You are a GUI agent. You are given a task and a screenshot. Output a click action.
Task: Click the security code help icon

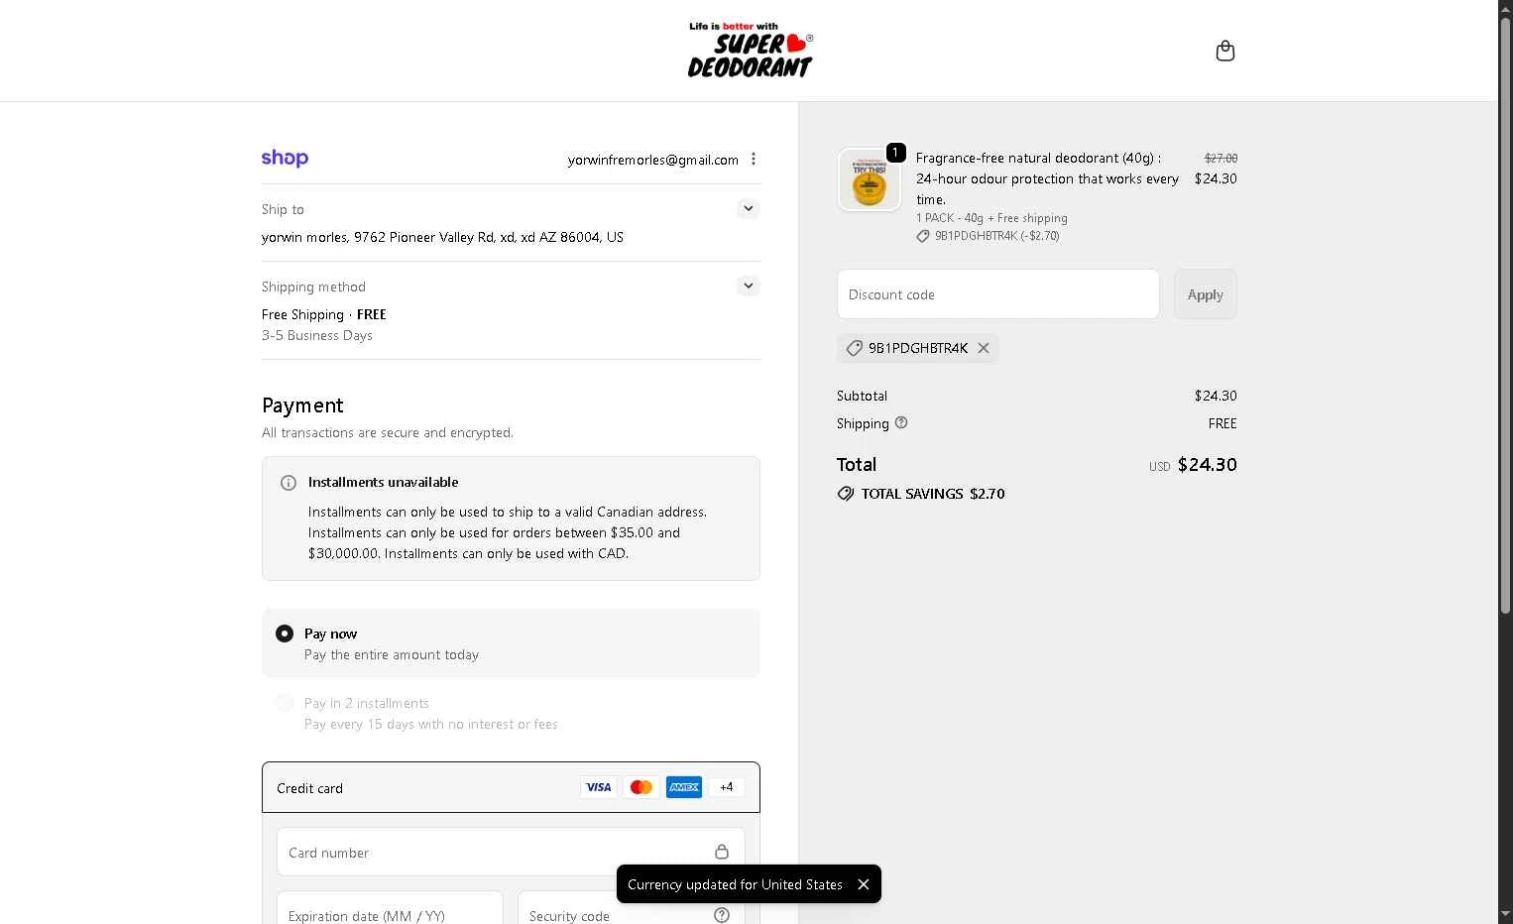tap(722, 915)
